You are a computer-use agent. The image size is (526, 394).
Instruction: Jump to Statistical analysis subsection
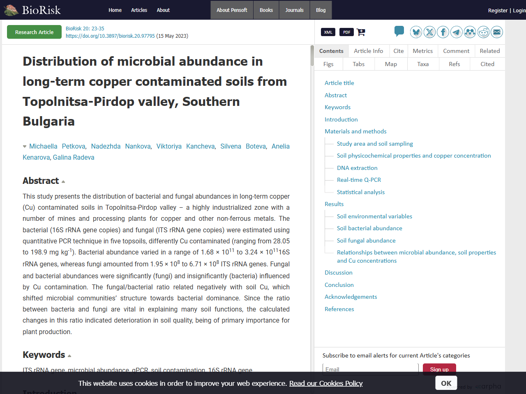coord(361,192)
